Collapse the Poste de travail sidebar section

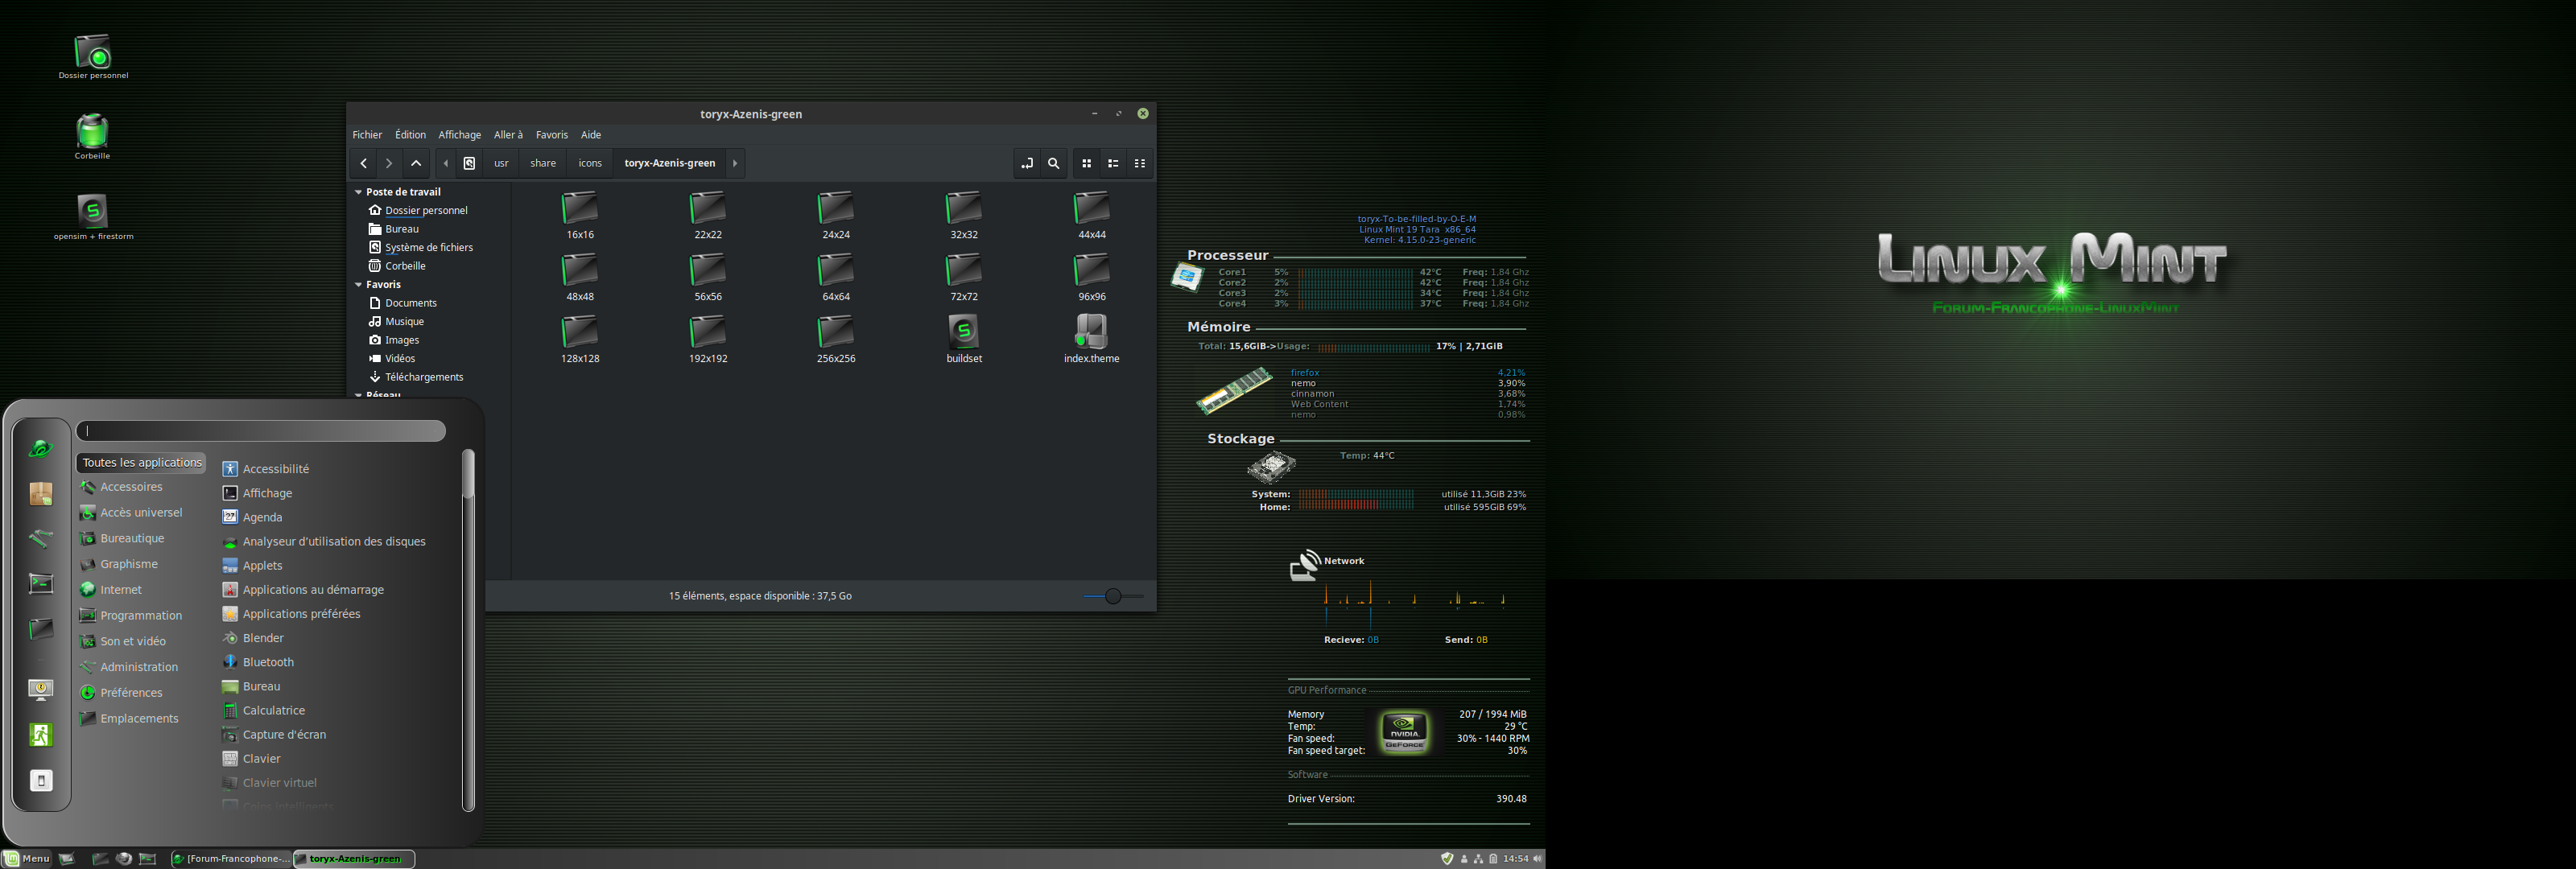click(358, 192)
